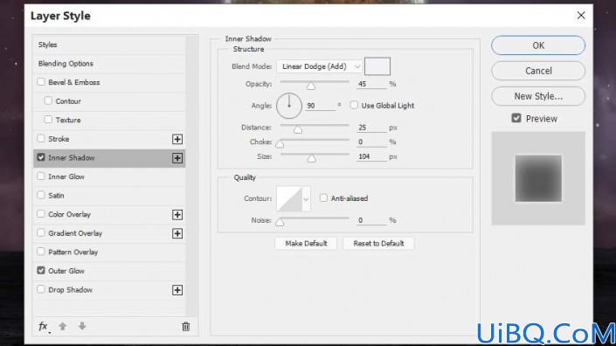Close the Layer Style dialog
Screen dimensions: 616x346
pyautogui.click(x=581, y=16)
